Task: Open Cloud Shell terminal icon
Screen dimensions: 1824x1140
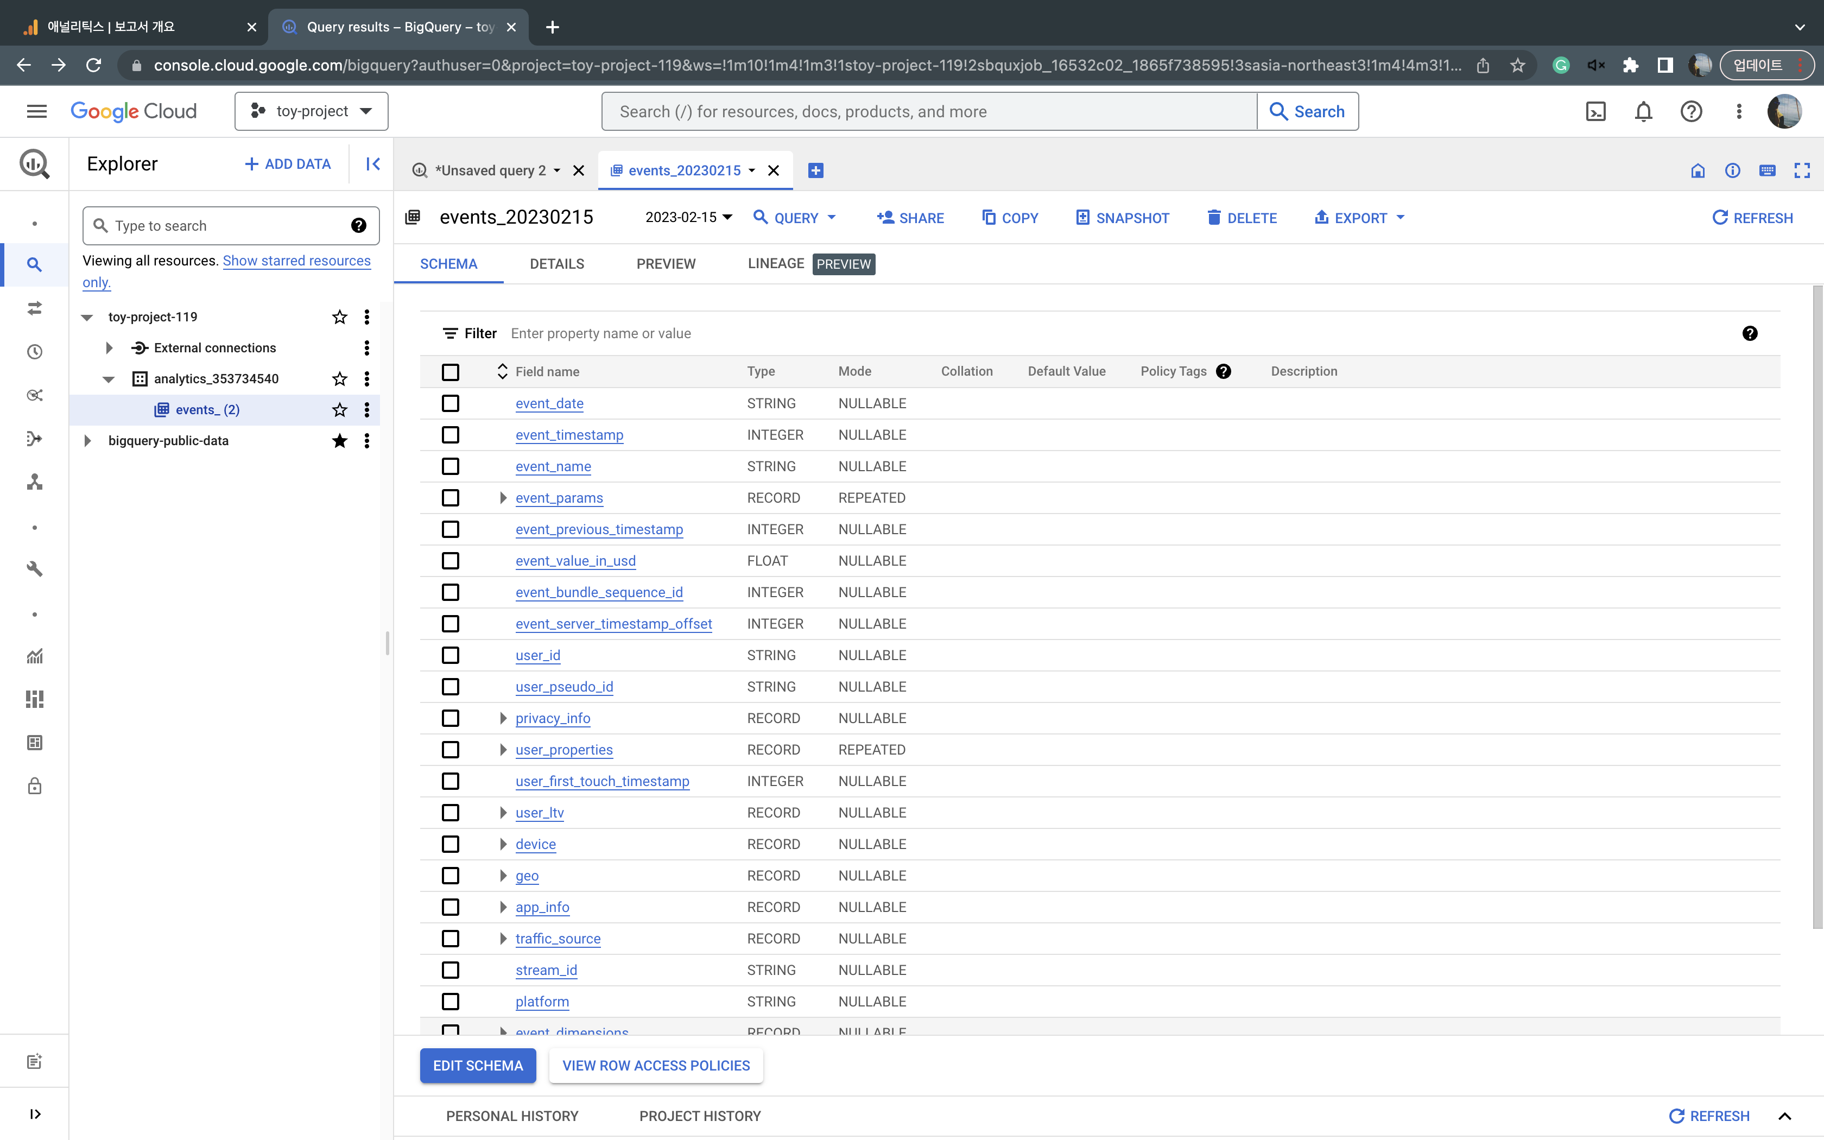Action: pos(1595,112)
